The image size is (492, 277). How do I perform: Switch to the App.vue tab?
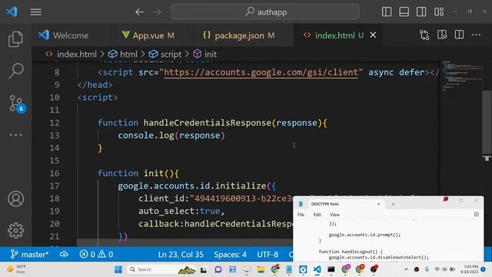(x=148, y=35)
